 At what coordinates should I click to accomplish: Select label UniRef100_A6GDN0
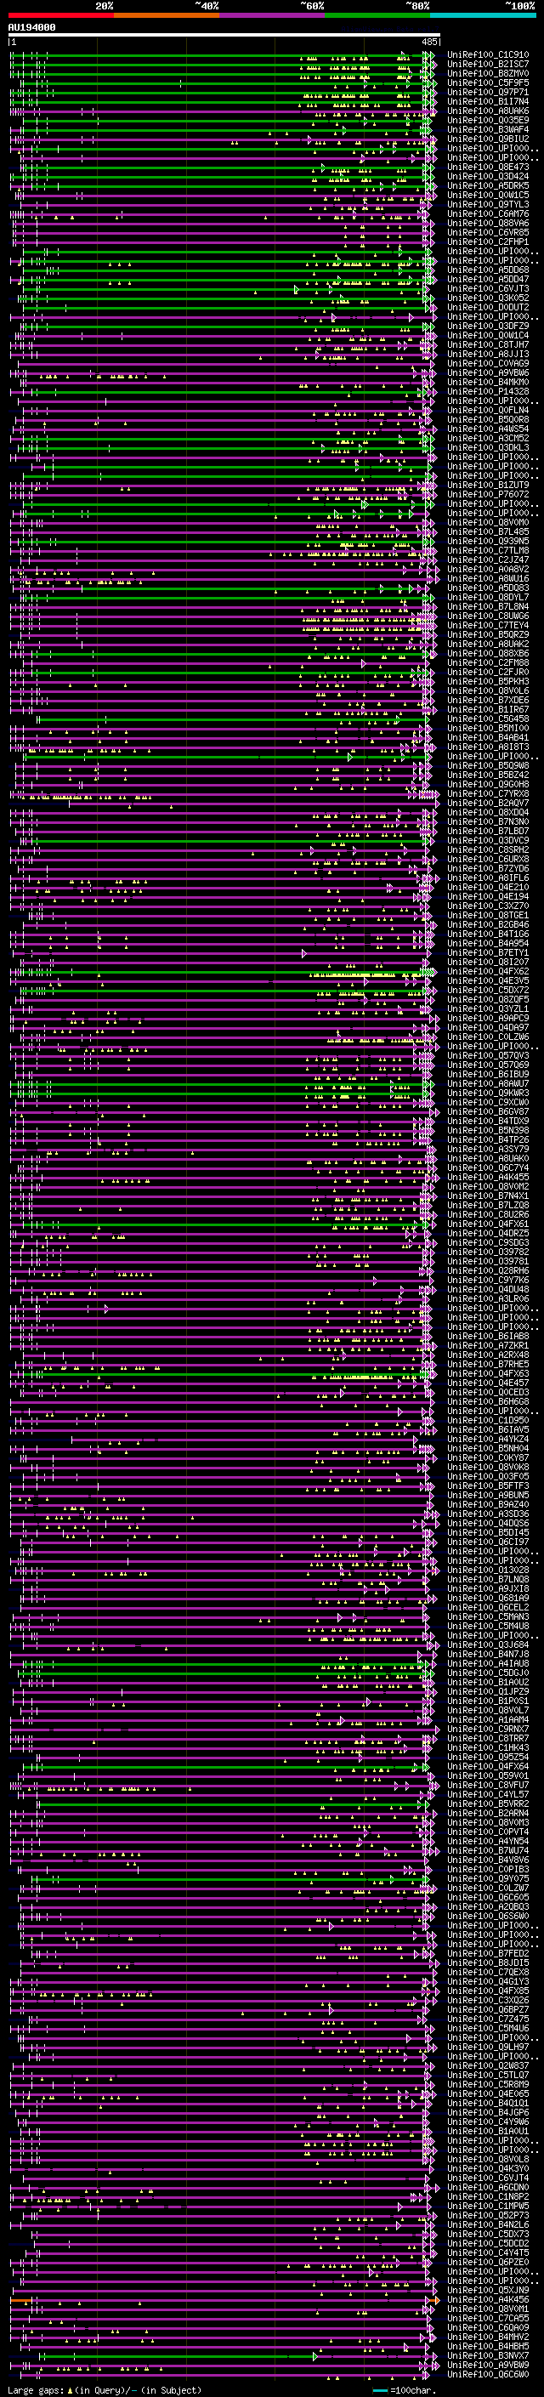click(x=488, y=2187)
